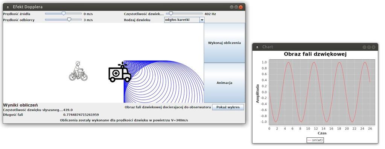Viewport: 385px width, 149px height.
Task: Click the cyclist observer icon
Action: click(78, 71)
